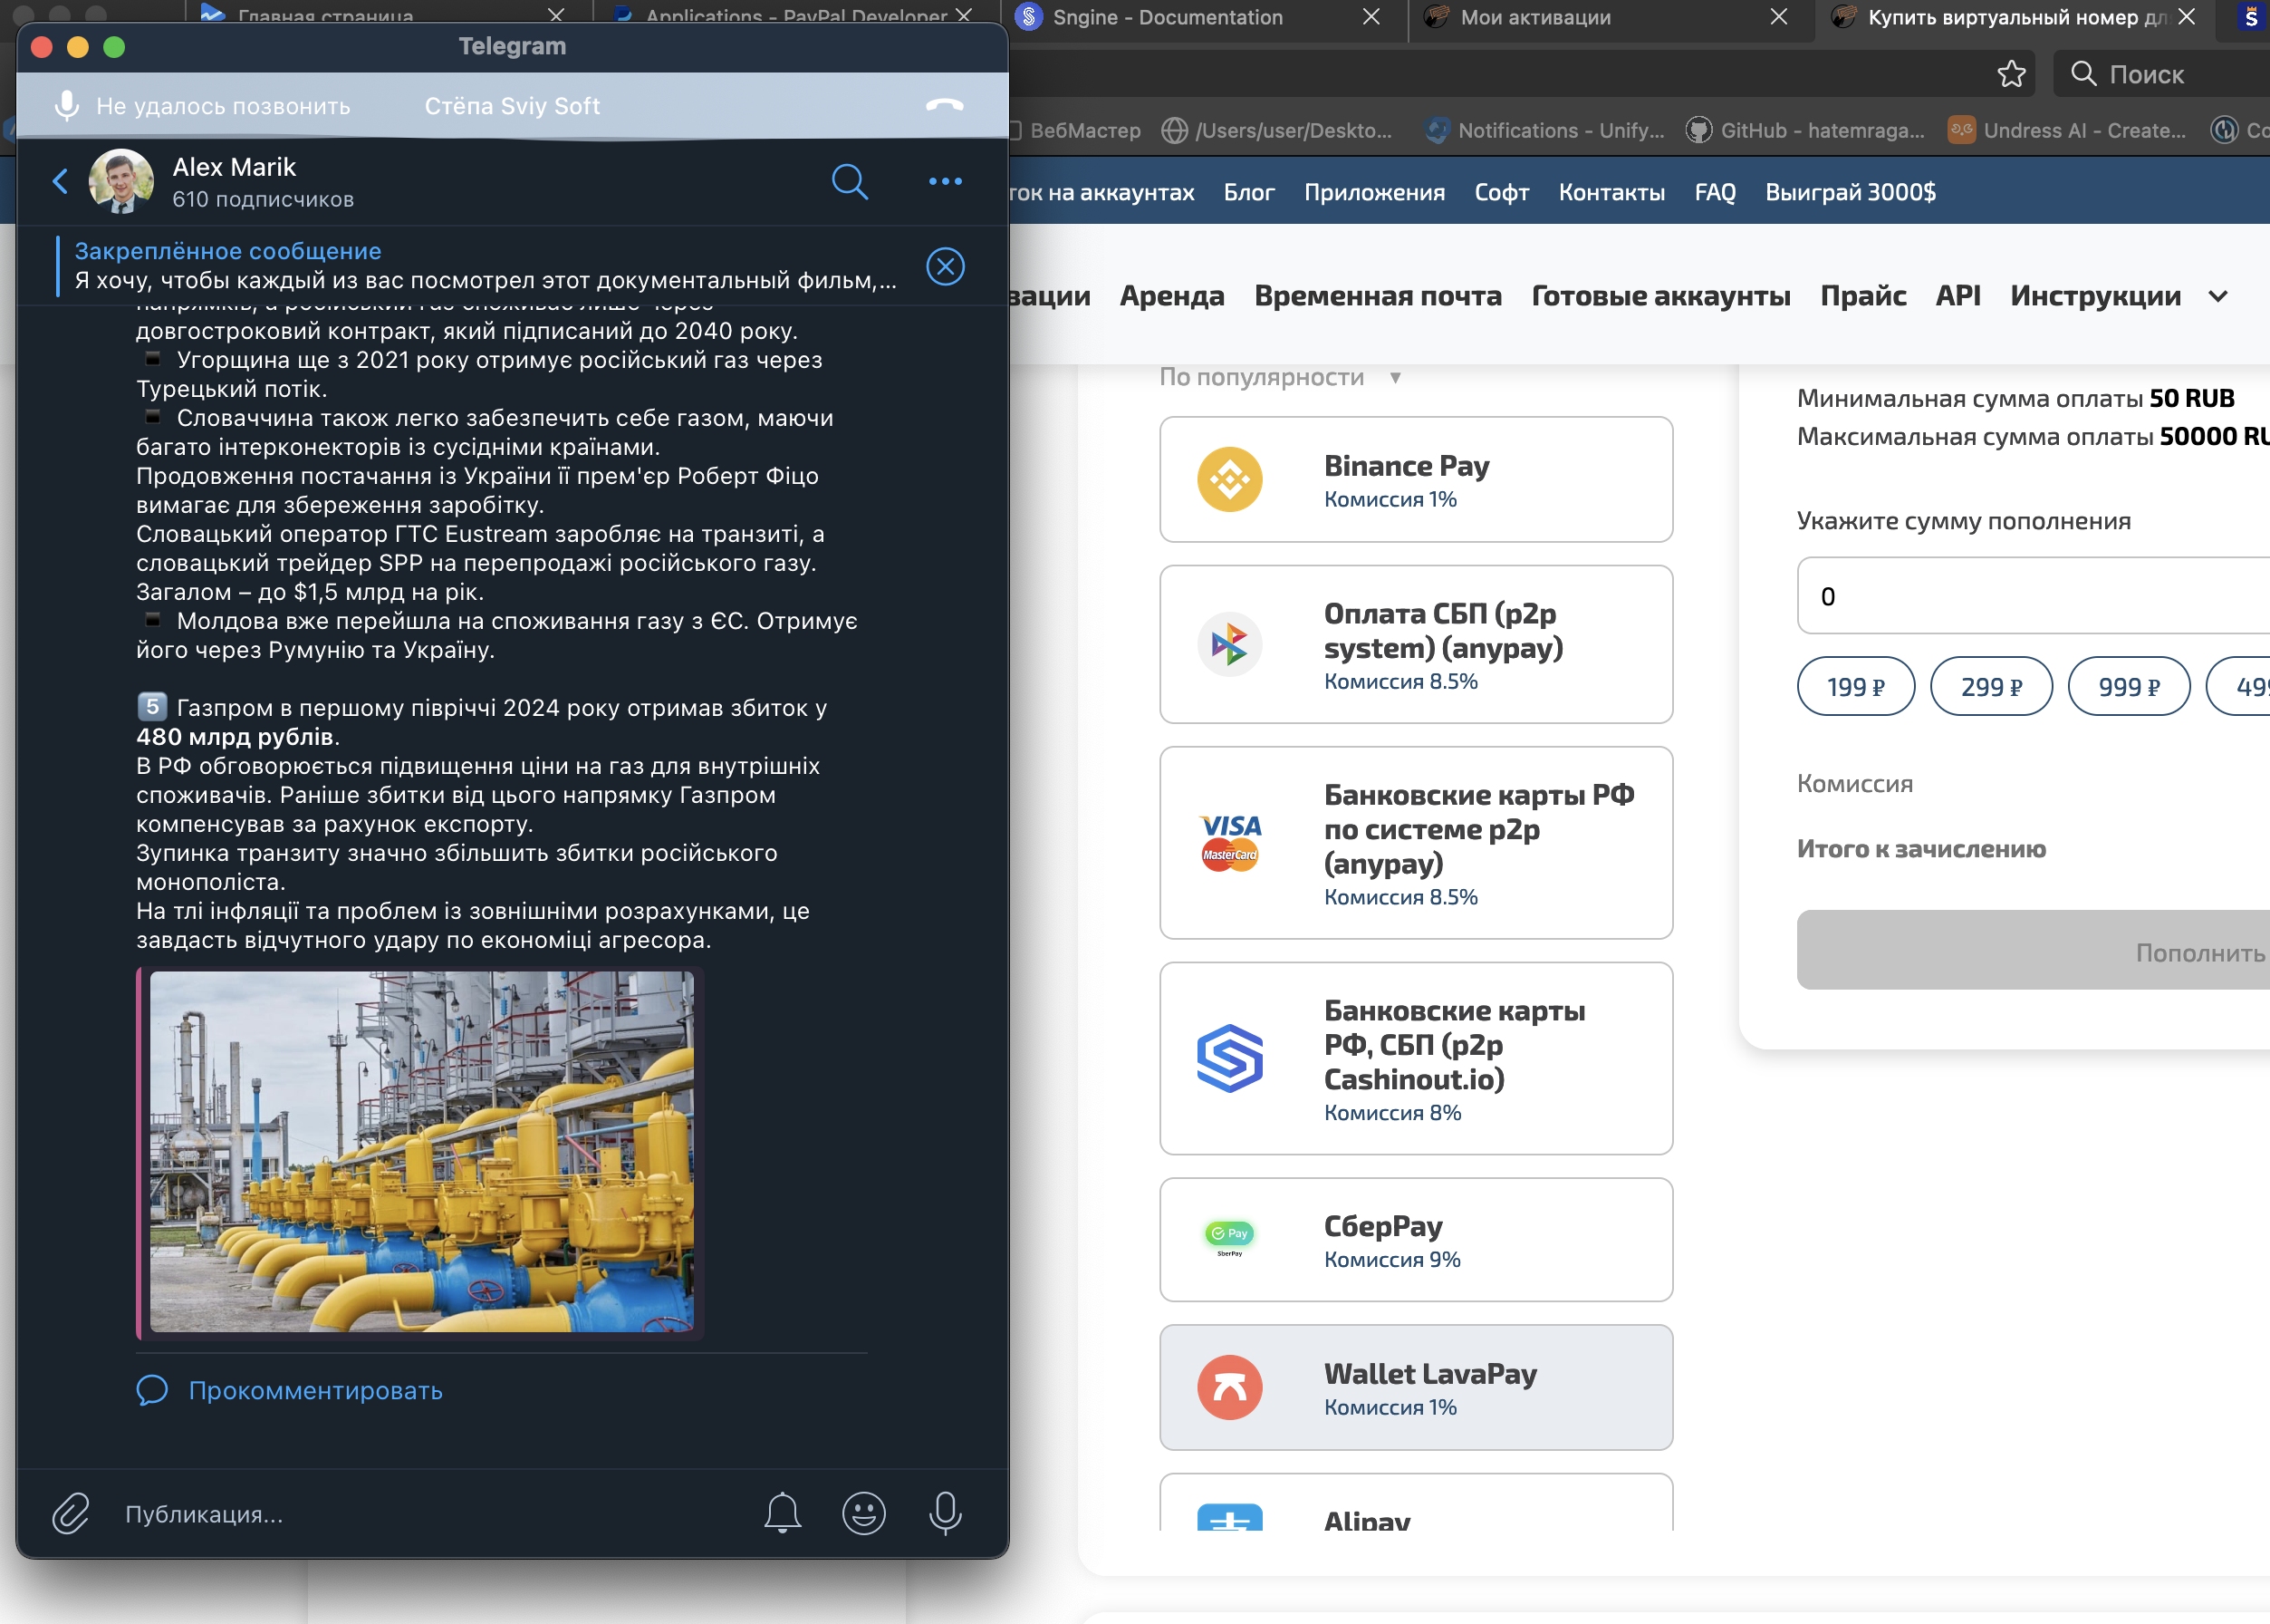This screenshot has height=1624, width=2270.
Task: Go back using Telegram's back chevron
Action: click(60, 182)
